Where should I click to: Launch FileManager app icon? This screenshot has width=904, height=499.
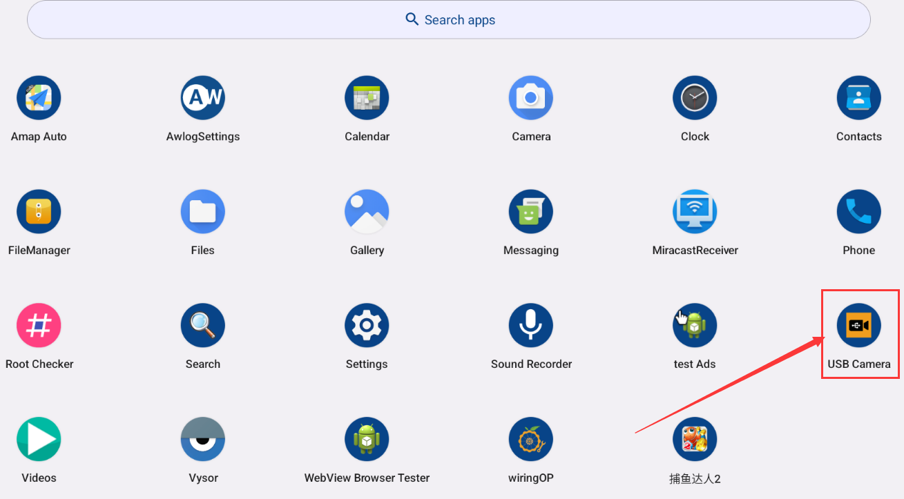[x=39, y=212]
